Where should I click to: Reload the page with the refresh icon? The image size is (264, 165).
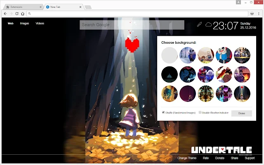[17, 14]
